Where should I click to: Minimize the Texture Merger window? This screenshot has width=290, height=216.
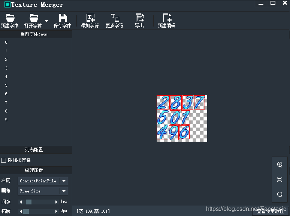pos(261,4)
